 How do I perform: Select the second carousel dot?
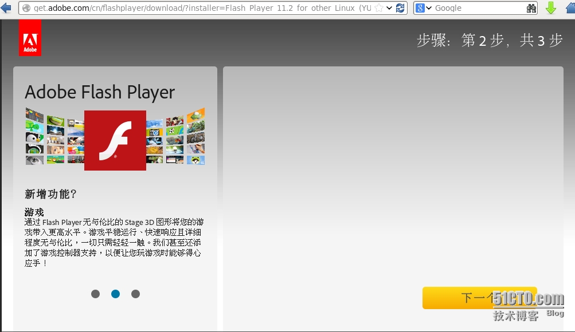click(x=115, y=294)
